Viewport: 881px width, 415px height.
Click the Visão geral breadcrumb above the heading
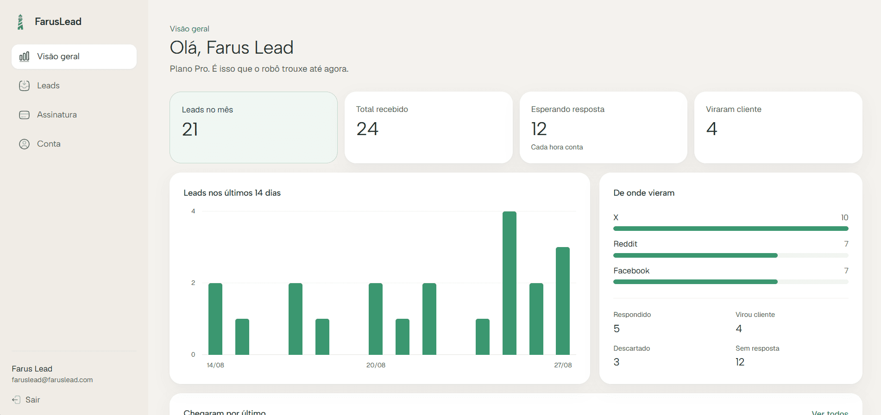(x=189, y=29)
